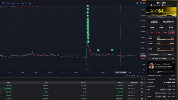
Task: Take a chart snapshot with camera icon
Action: click(x=144, y=3)
